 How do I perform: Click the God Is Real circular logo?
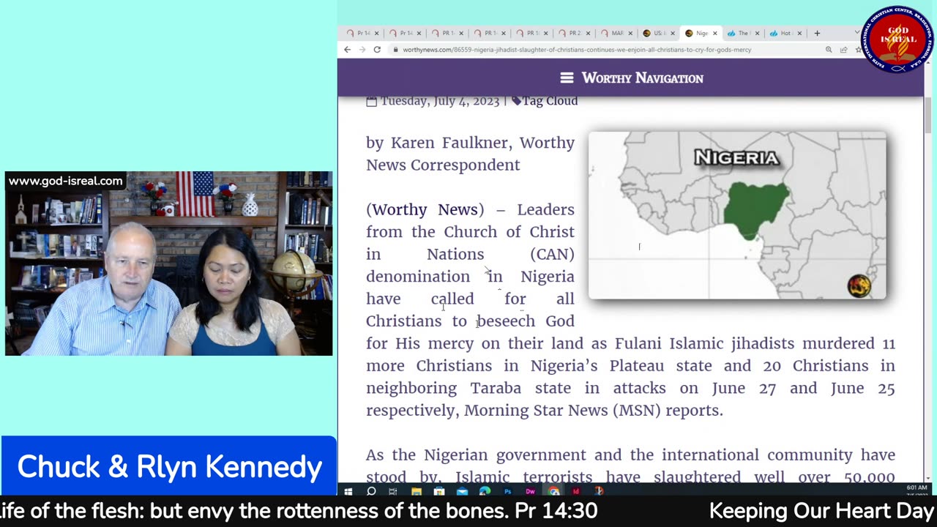(x=897, y=40)
